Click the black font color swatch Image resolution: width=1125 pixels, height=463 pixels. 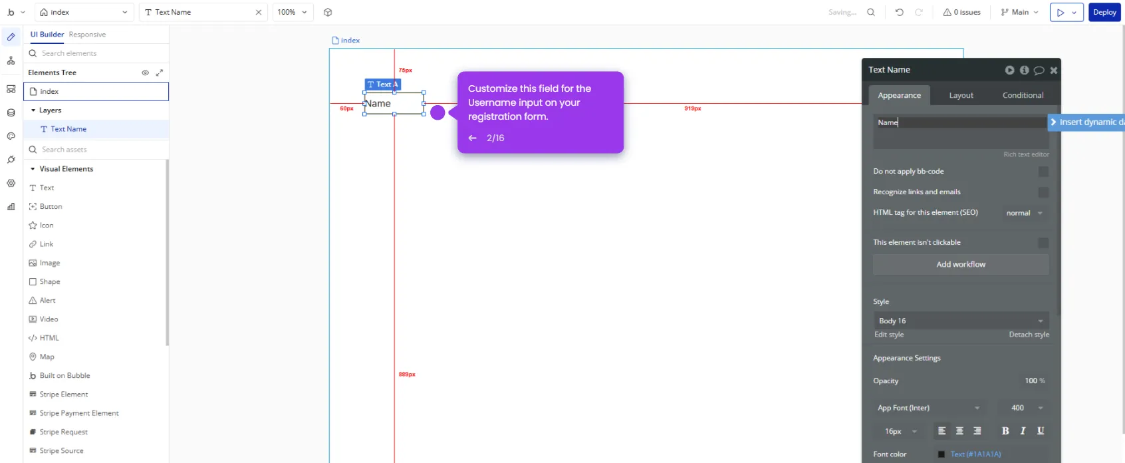tap(941, 454)
